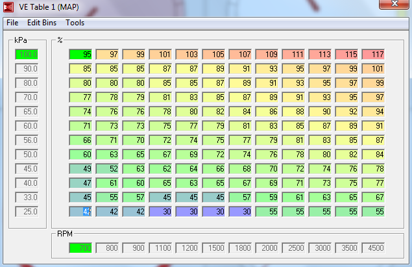Select the 56.0 kPa bin field
Screen dimensions: 412x267
(x=27, y=140)
